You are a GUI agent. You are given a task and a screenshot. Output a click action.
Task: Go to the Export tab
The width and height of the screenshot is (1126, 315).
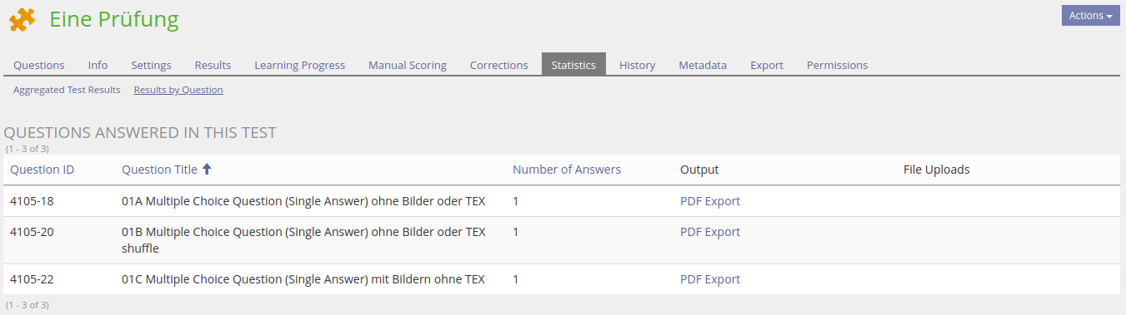click(x=767, y=65)
